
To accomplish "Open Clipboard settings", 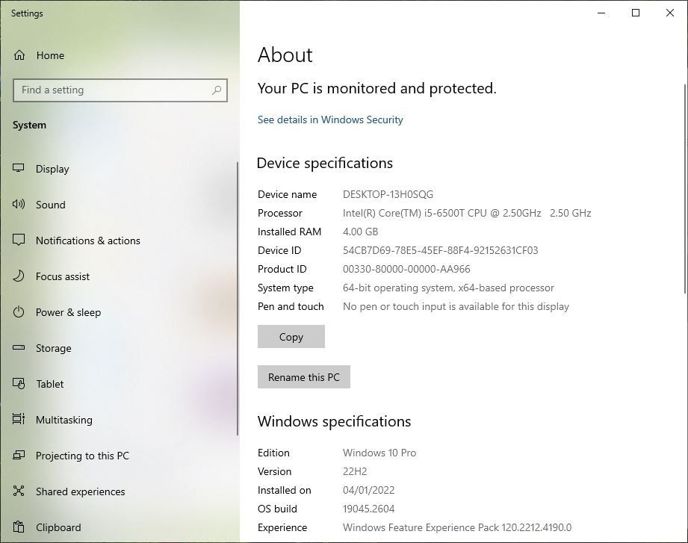I will click(x=120, y=527).
